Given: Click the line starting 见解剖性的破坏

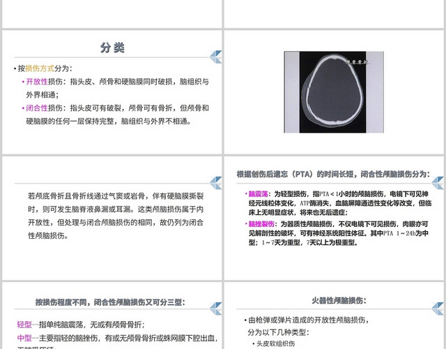Looking at the screenshot, I should point(338,233).
